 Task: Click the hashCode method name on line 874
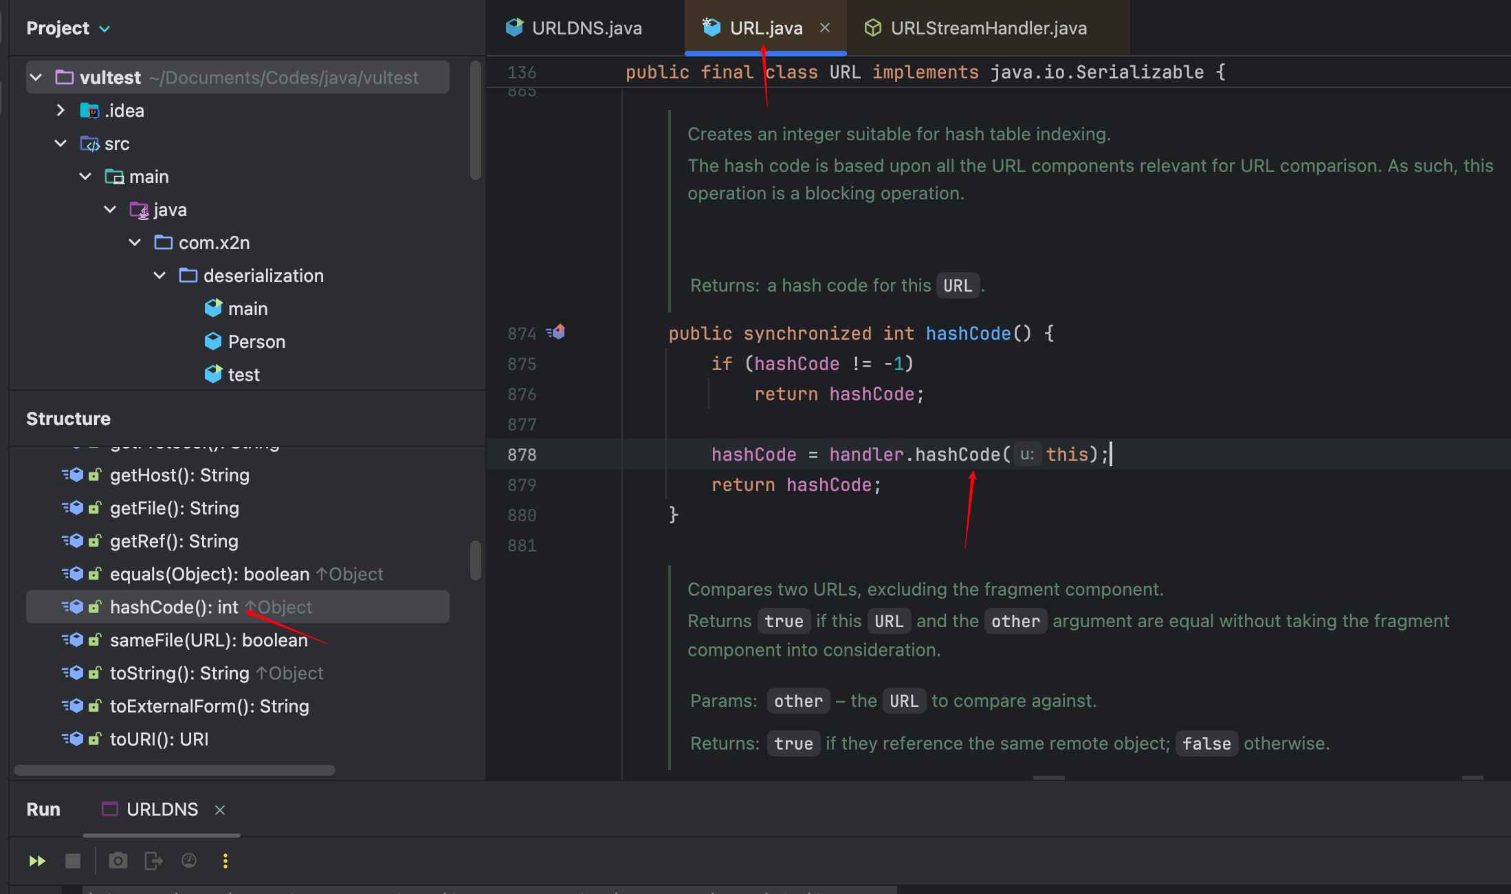pyautogui.click(x=968, y=334)
